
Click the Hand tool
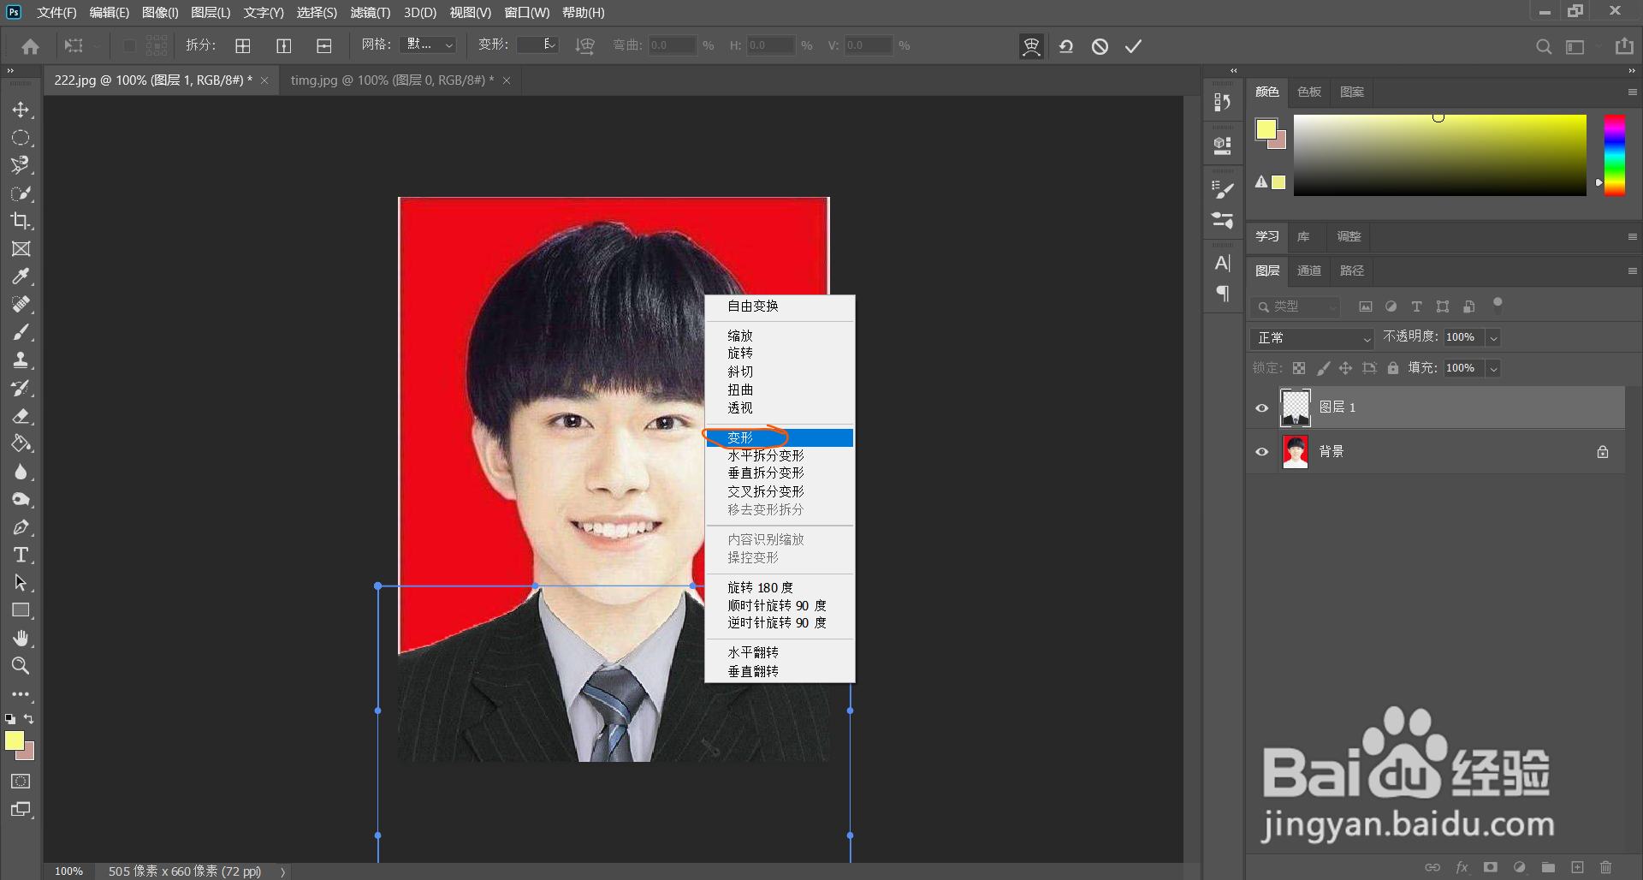[21, 638]
